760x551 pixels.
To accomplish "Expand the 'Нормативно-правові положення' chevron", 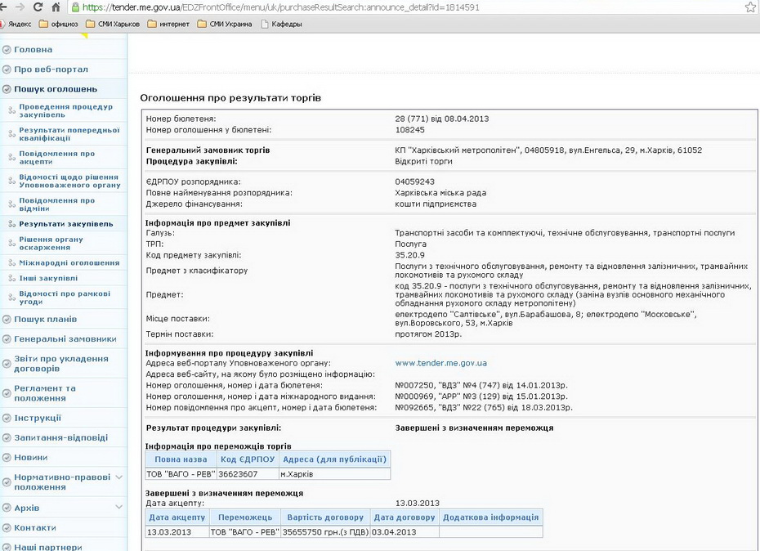I will click(119, 477).
